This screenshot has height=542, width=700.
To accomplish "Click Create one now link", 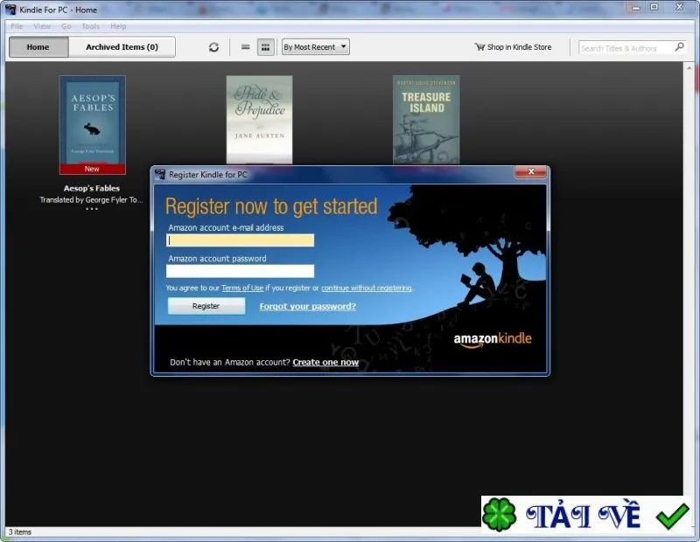I will coord(325,362).
